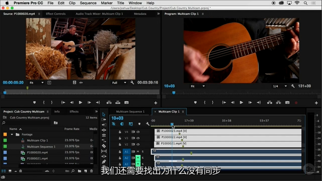Screen dimensions: 322x181
Task: Click Extract button in Program monitor
Action: coord(279,103)
